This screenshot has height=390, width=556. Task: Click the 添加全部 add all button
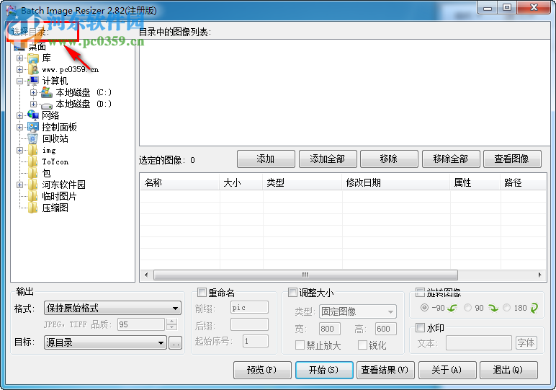coord(328,159)
